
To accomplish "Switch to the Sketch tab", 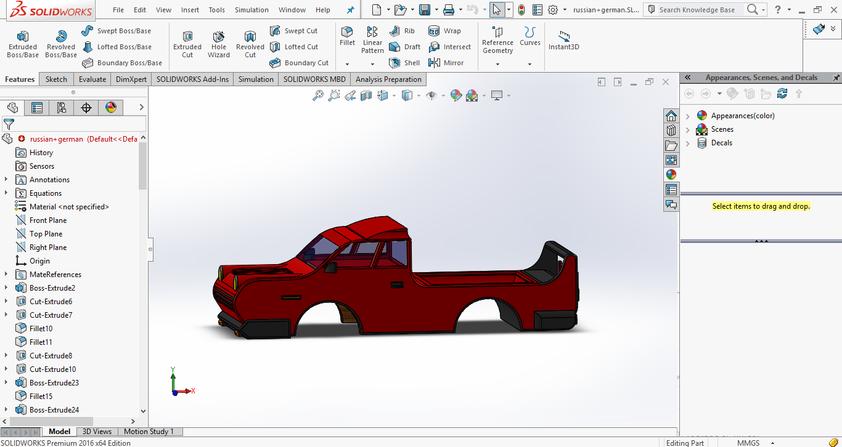I will pos(56,79).
